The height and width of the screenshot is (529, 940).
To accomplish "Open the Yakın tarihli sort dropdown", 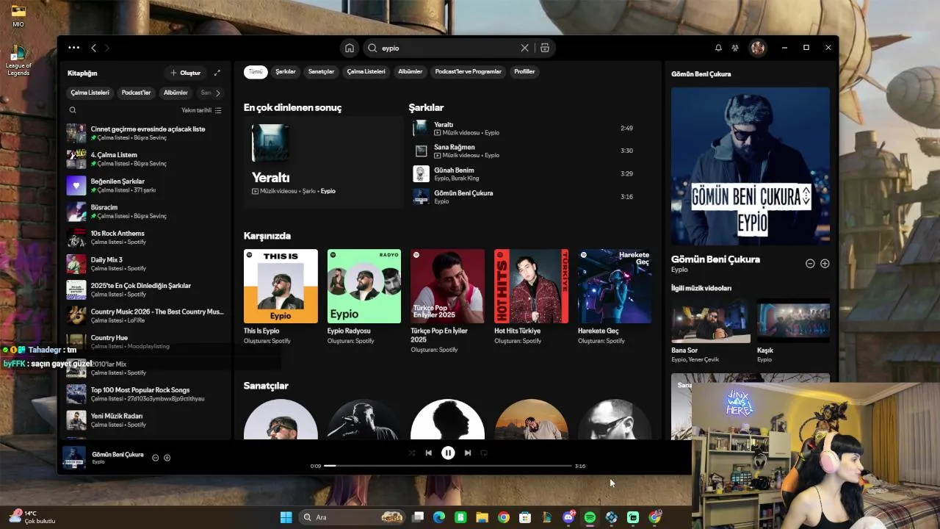I will click(201, 110).
